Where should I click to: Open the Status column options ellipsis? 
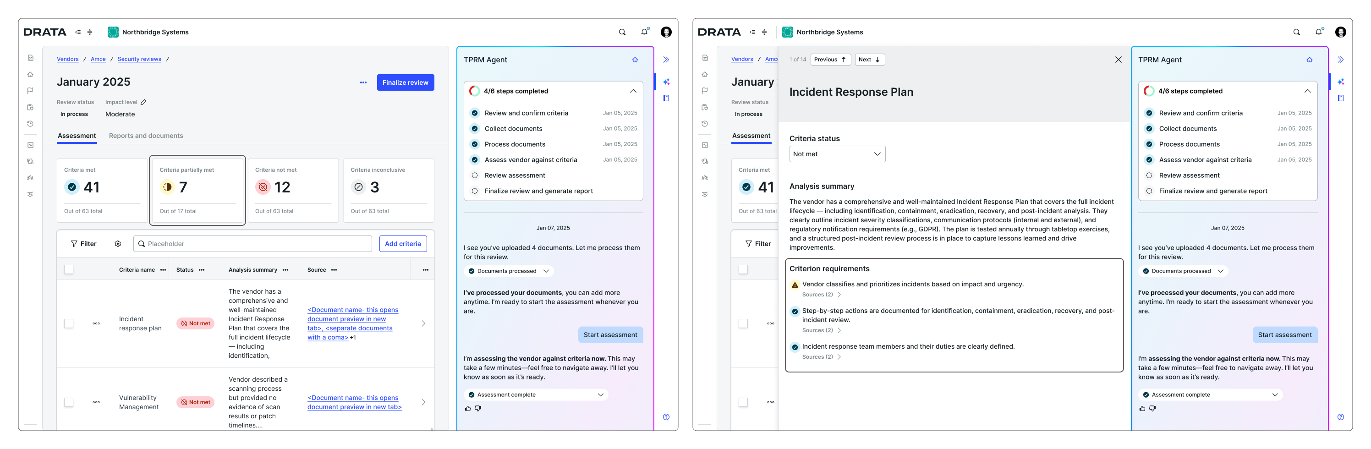pyautogui.click(x=202, y=270)
